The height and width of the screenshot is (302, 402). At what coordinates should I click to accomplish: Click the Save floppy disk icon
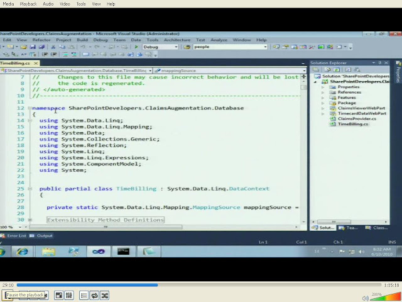[x=33, y=47]
